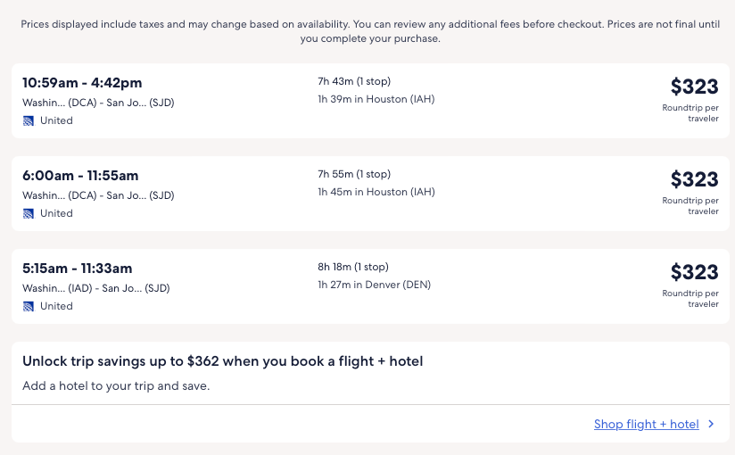Viewport: 735px width, 455px height.
Task: Click the $323 price on the 6:00am flight
Action: coord(694,179)
